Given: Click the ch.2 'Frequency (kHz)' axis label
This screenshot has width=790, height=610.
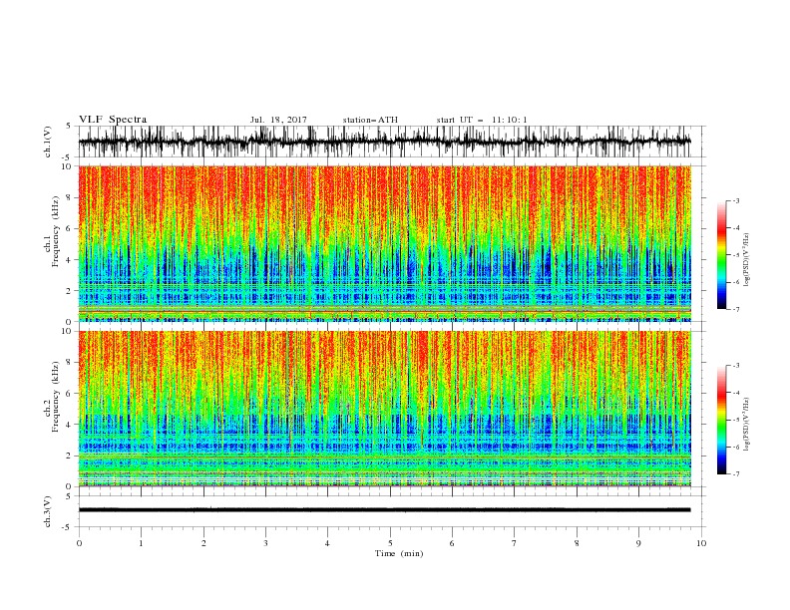Looking at the screenshot, I should click(55, 397).
